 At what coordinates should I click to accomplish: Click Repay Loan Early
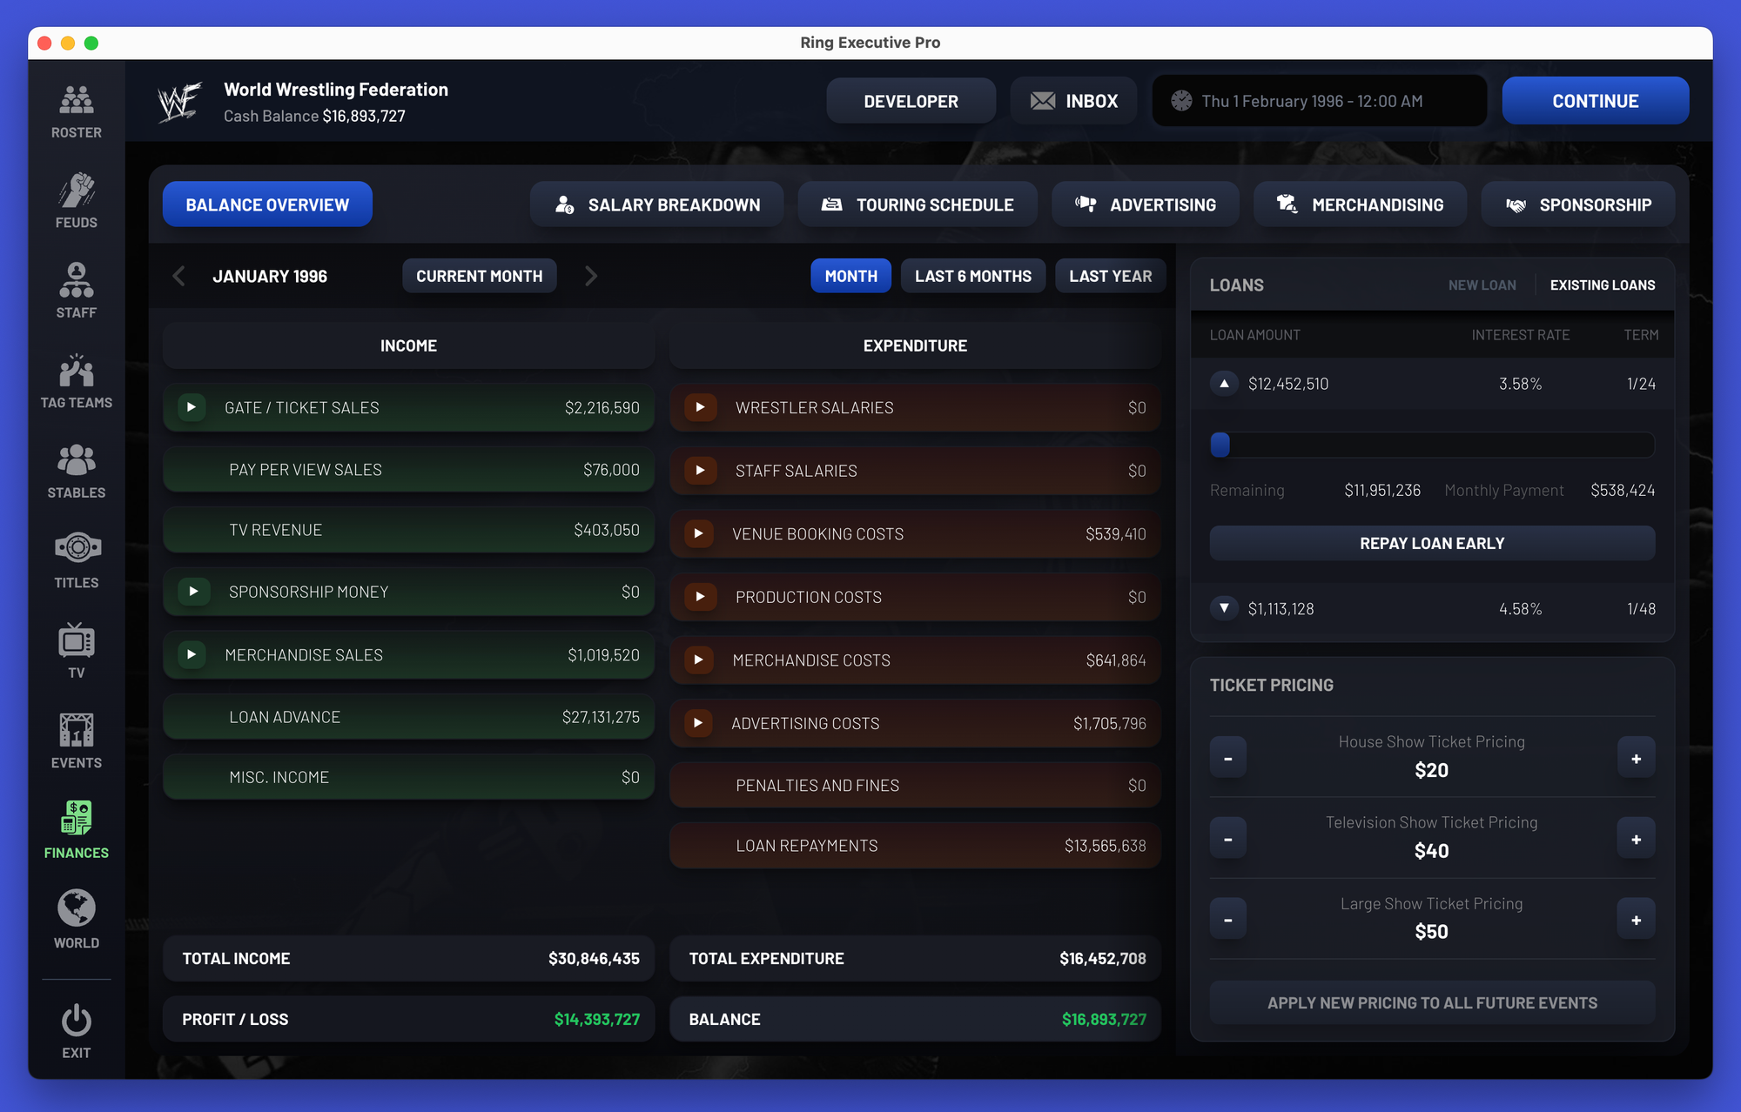(1431, 543)
